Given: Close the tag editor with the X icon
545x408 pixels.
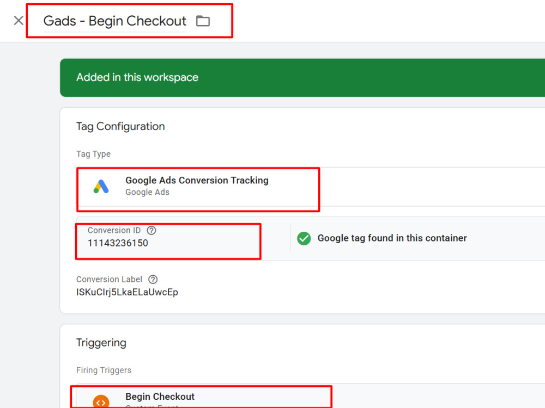Looking at the screenshot, I should pos(19,21).
